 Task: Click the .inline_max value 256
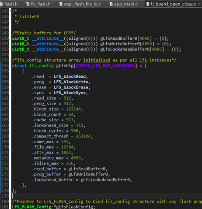[x=70, y=164]
